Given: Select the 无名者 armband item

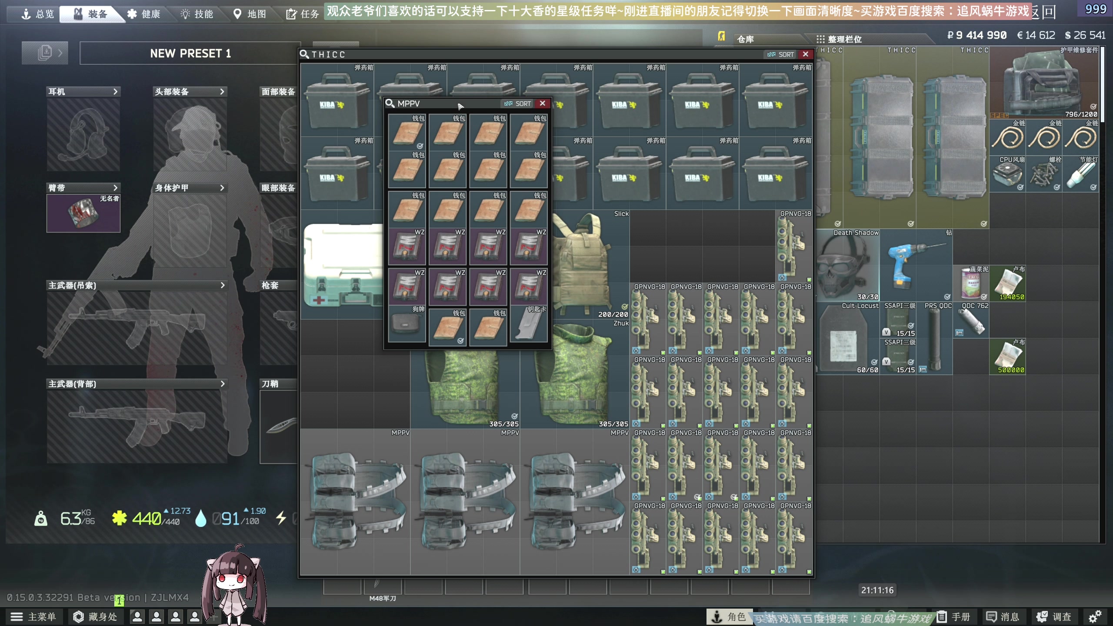Looking at the screenshot, I should [x=83, y=213].
